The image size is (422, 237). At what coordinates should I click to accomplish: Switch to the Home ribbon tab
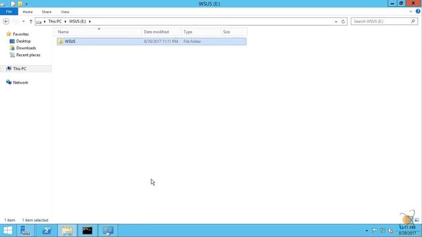click(28, 12)
